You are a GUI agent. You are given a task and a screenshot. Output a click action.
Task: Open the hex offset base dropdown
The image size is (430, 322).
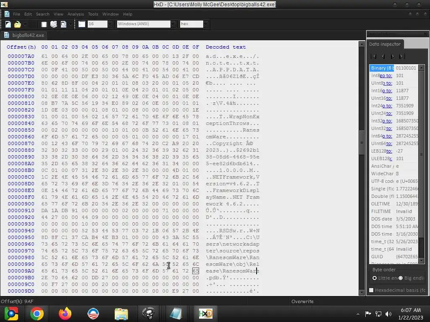click(206, 24)
